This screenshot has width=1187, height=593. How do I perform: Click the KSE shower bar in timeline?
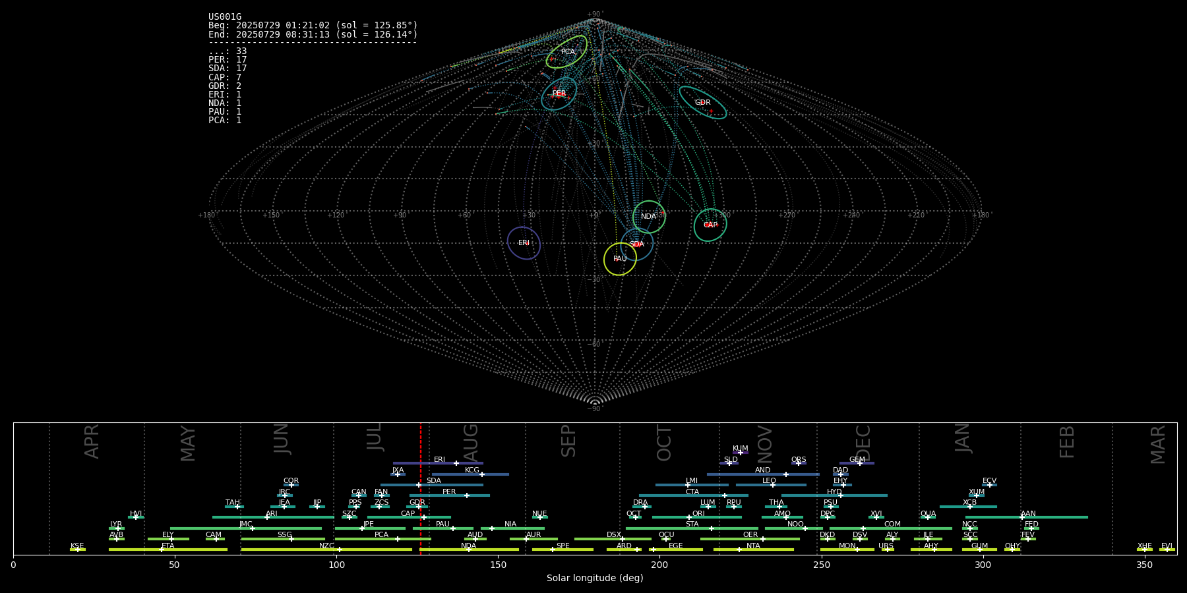78,550
